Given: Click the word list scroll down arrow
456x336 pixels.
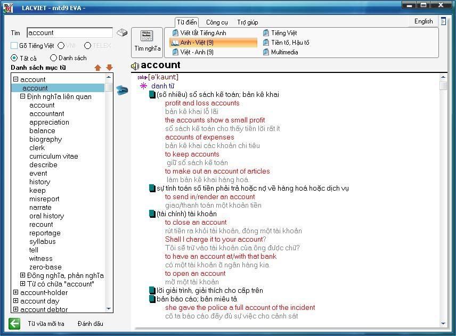Looking at the screenshot, I should 109,309.
